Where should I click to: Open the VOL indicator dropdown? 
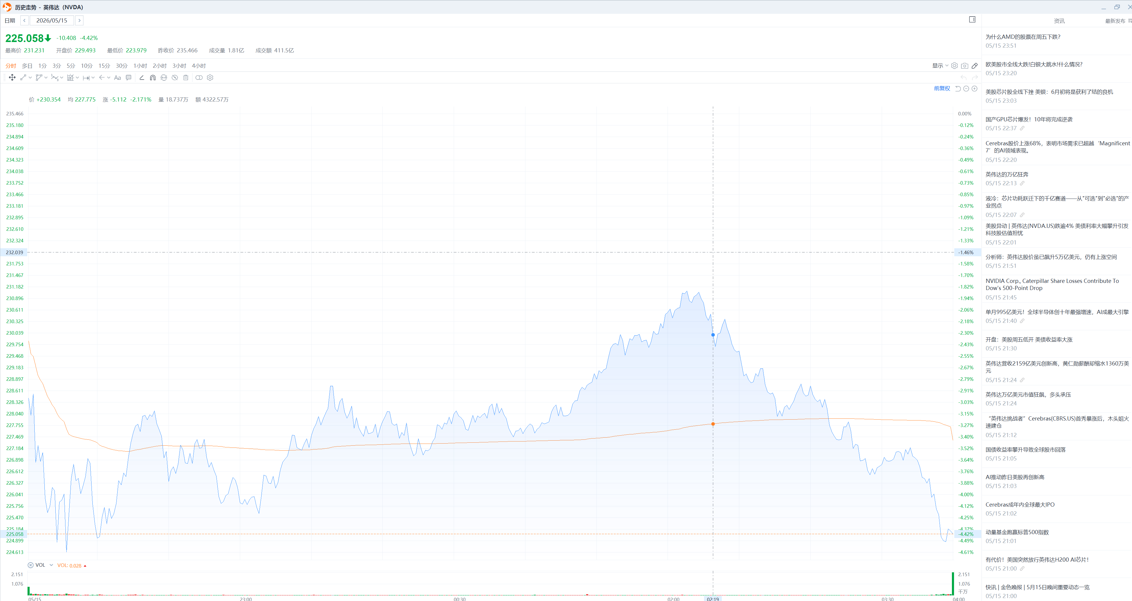(52, 565)
